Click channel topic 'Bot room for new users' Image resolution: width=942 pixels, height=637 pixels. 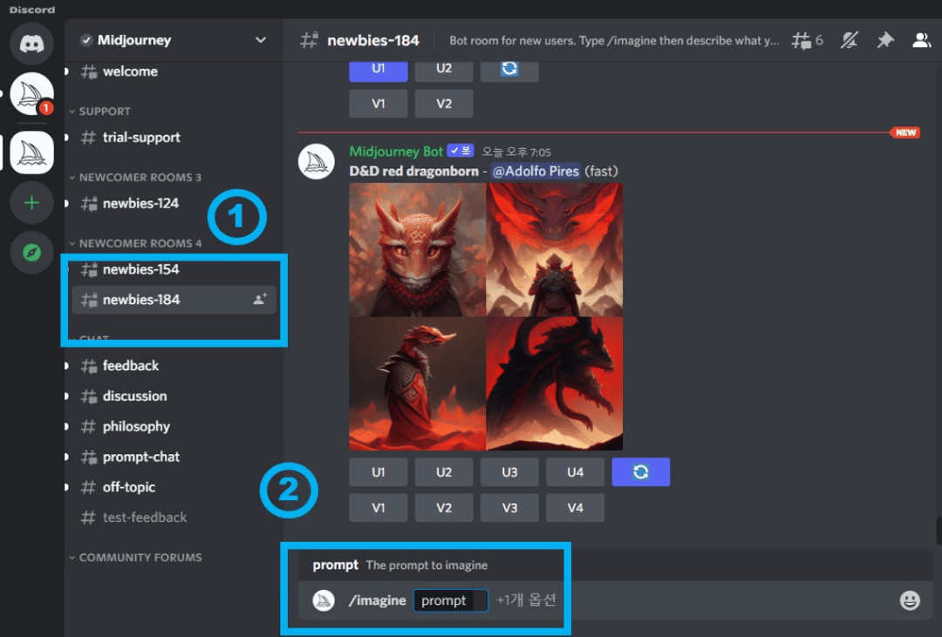(x=613, y=41)
